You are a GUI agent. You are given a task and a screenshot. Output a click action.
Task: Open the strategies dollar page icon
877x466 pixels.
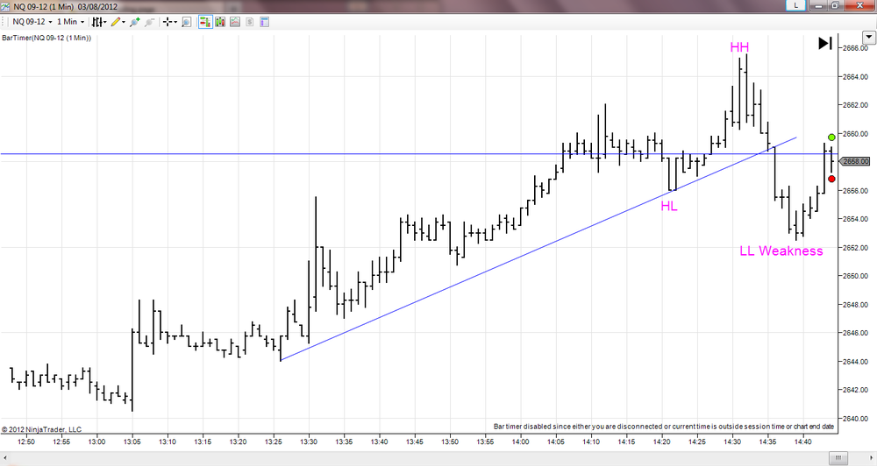point(249,22)
